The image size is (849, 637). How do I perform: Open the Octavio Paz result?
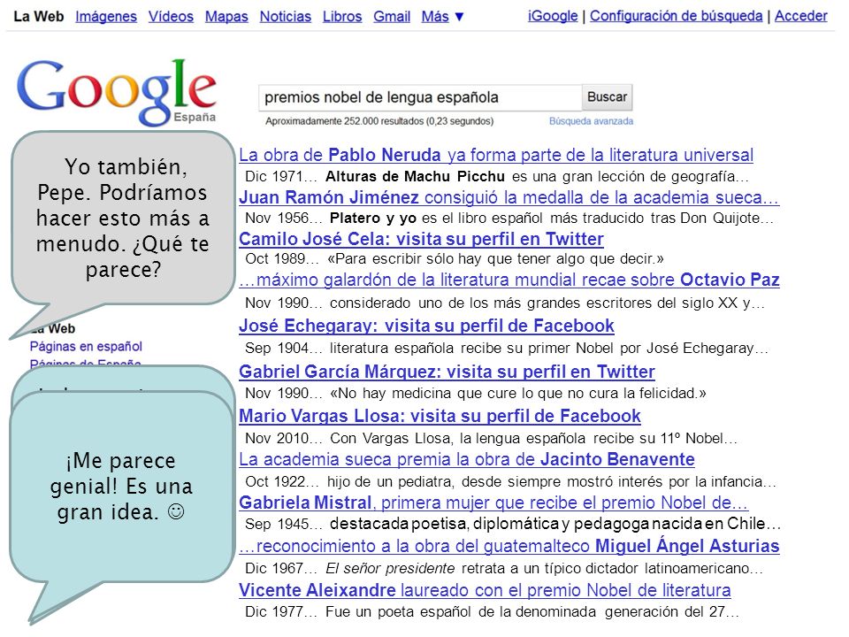509,280
